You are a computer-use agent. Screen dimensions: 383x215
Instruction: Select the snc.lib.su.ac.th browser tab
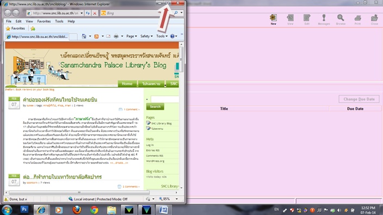point(37,36)
